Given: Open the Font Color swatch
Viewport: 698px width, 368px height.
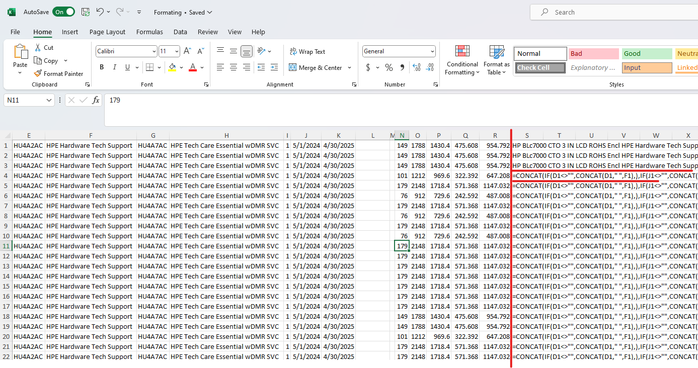Looking at the screenshot, I should 192,67.
